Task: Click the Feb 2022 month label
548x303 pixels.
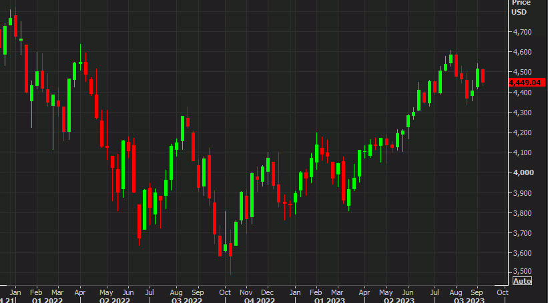Action: [36, 292]
